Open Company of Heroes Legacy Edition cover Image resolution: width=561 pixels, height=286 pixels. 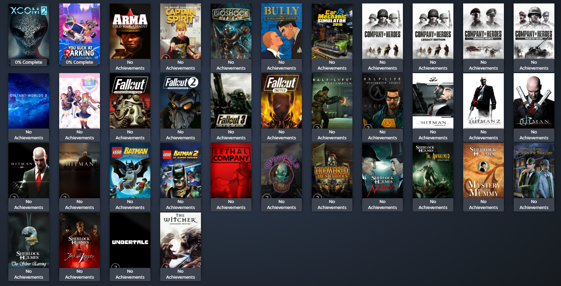[x=433, y=31]
